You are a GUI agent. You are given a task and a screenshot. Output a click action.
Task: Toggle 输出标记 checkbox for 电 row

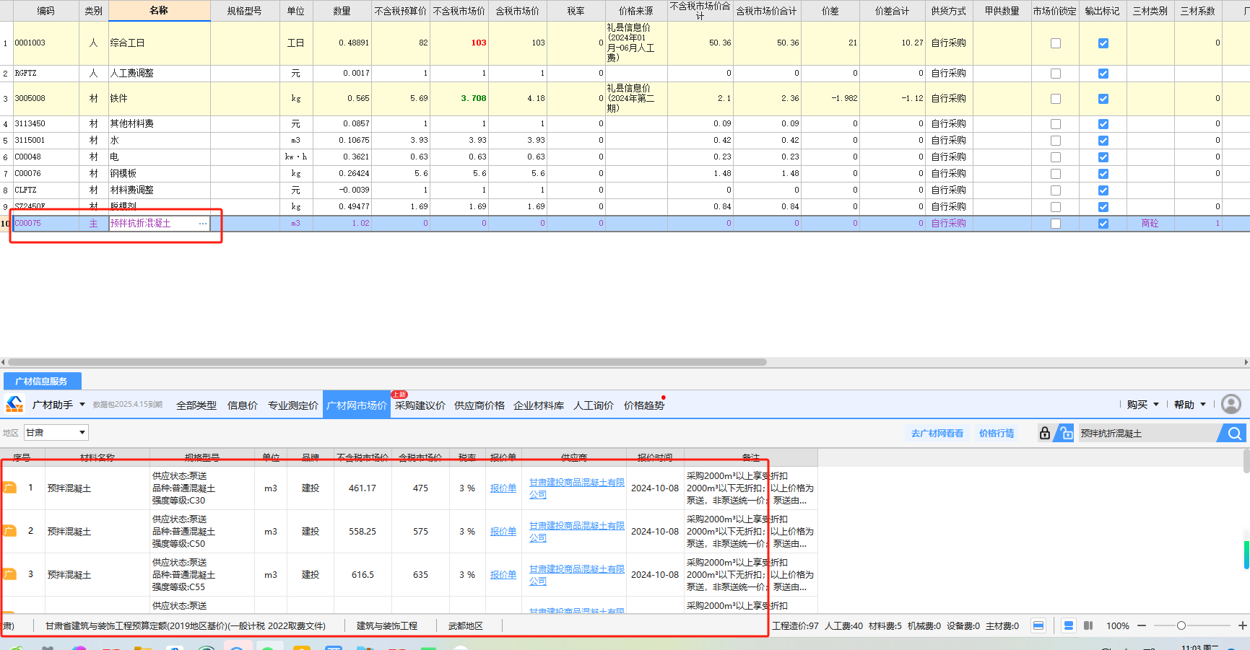click(1103, 157)
